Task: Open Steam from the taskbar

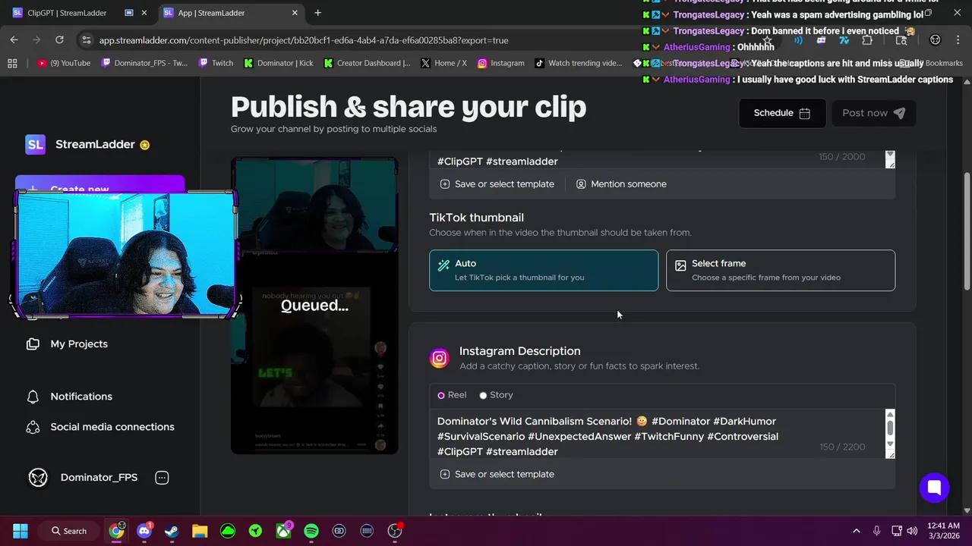Action: [172, 531]
